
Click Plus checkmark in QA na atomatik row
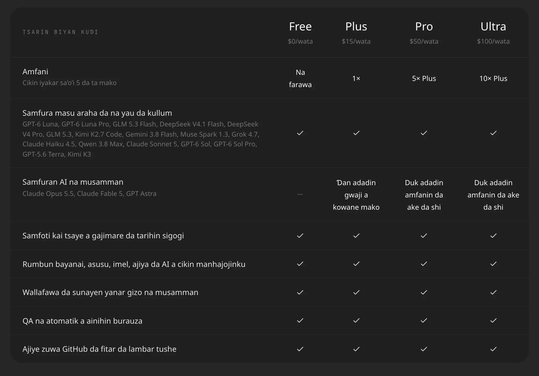pyautogui.click(x=356, y=320)
